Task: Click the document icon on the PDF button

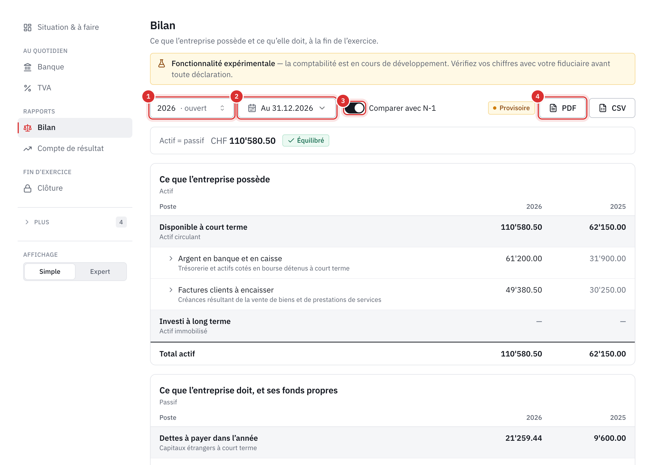Action: point(553,108)
